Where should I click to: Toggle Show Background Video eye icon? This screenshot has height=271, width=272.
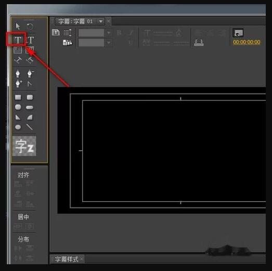[x=238, y=33]
